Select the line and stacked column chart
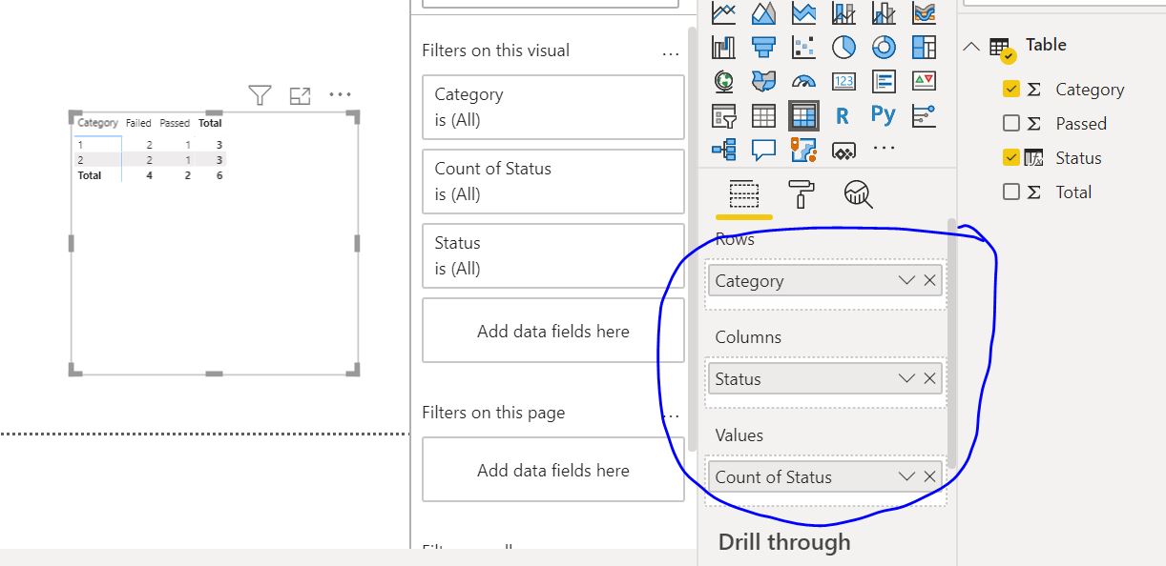Image resolution: width=1166 pixels, height=566 pixels. coord(843,12)
